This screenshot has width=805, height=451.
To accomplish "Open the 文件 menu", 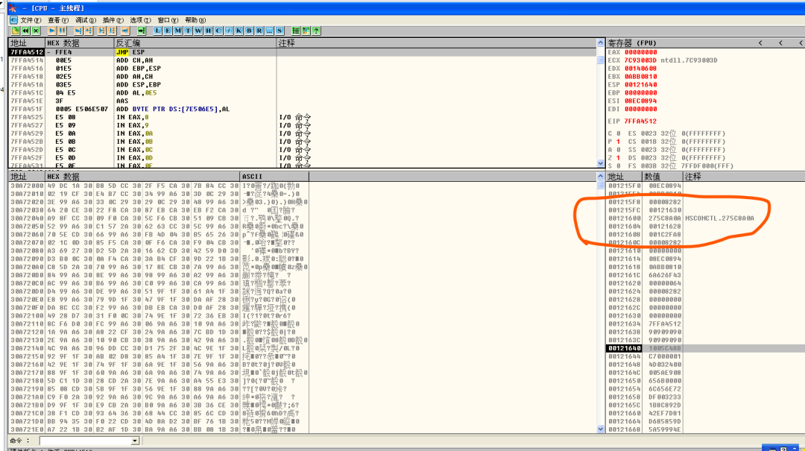I will point(31,20).
